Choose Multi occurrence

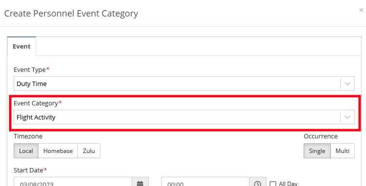pos(343,151)
